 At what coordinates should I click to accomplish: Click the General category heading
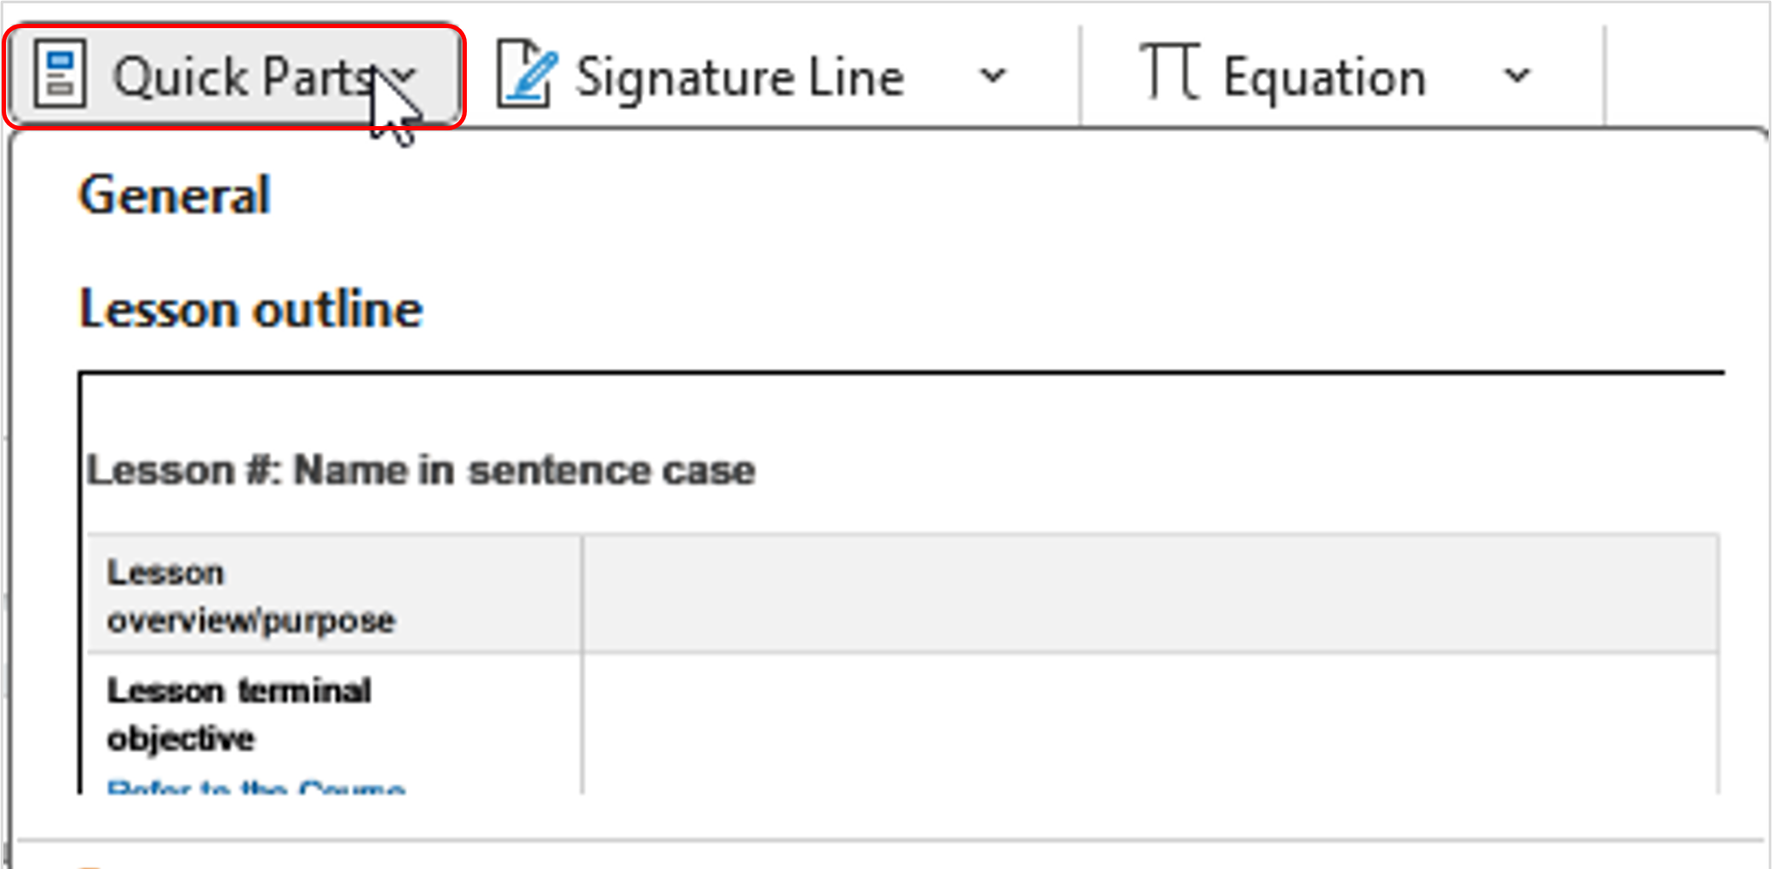point(175,196)
